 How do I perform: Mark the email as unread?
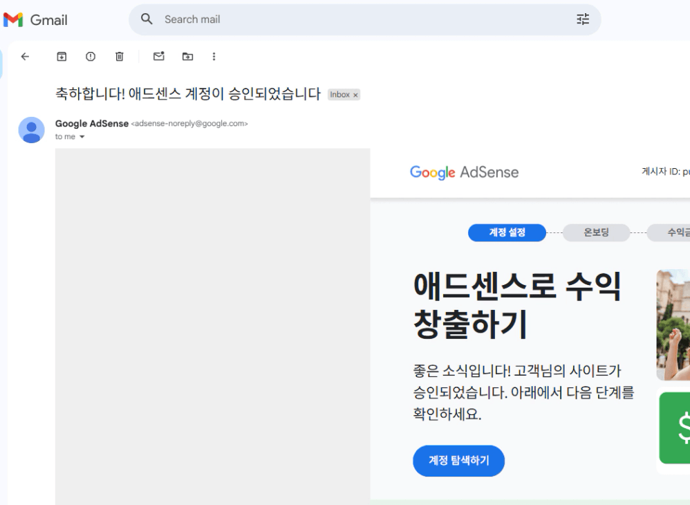[x=158, y=57]
